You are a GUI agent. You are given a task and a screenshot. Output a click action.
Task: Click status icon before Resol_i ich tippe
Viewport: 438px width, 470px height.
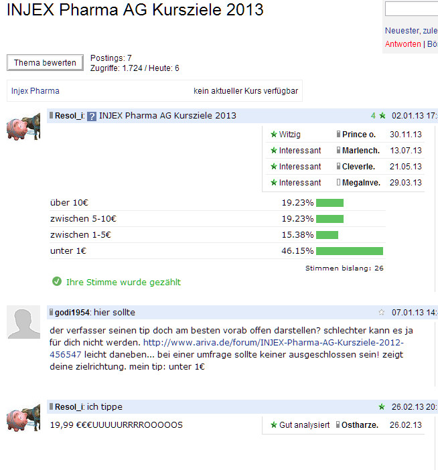coord(52,406)
